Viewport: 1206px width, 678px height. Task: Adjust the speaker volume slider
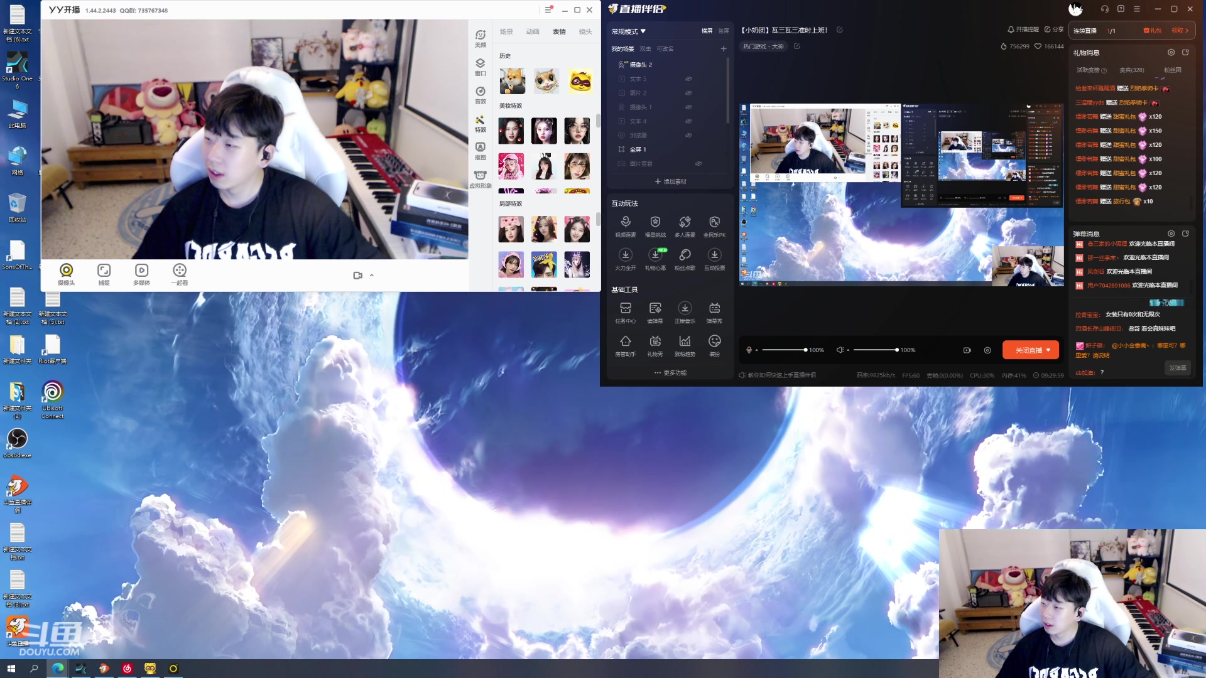tap(876, 350)
